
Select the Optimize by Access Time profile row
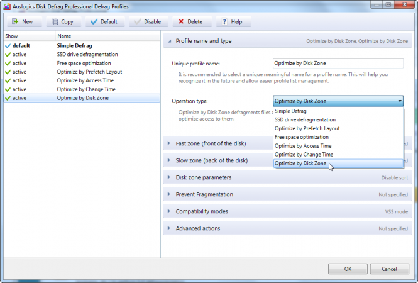[82, 80]
